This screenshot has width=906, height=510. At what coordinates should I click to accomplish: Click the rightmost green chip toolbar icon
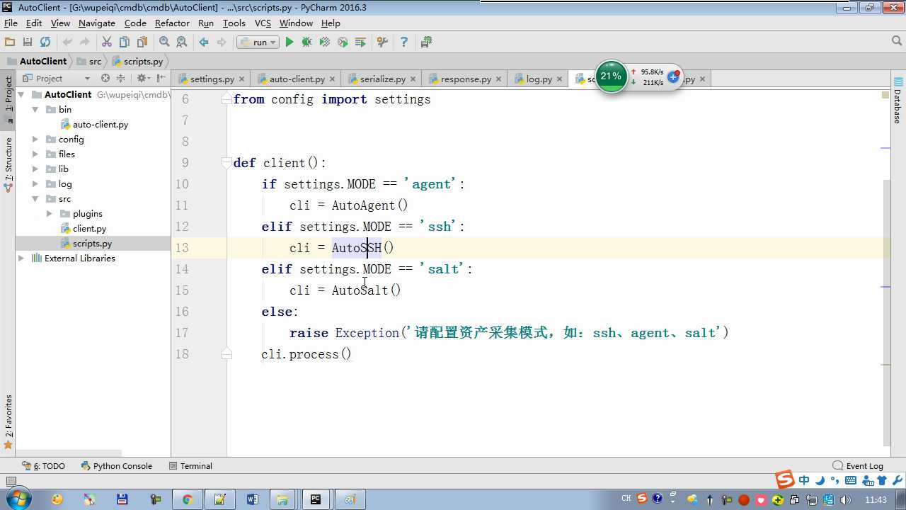coord(426,42)
